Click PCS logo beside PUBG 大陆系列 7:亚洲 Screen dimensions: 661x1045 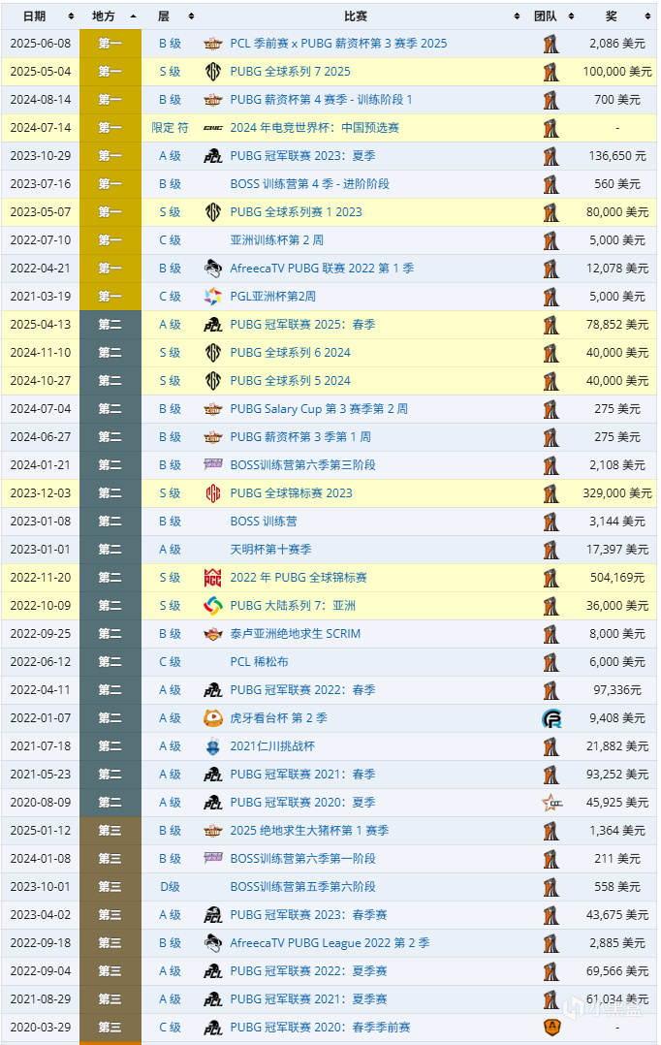(212, 606)
